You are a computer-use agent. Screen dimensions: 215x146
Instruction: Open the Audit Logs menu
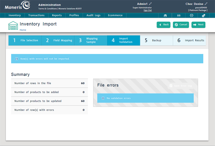pyautogui.click(x=94, y=15)
